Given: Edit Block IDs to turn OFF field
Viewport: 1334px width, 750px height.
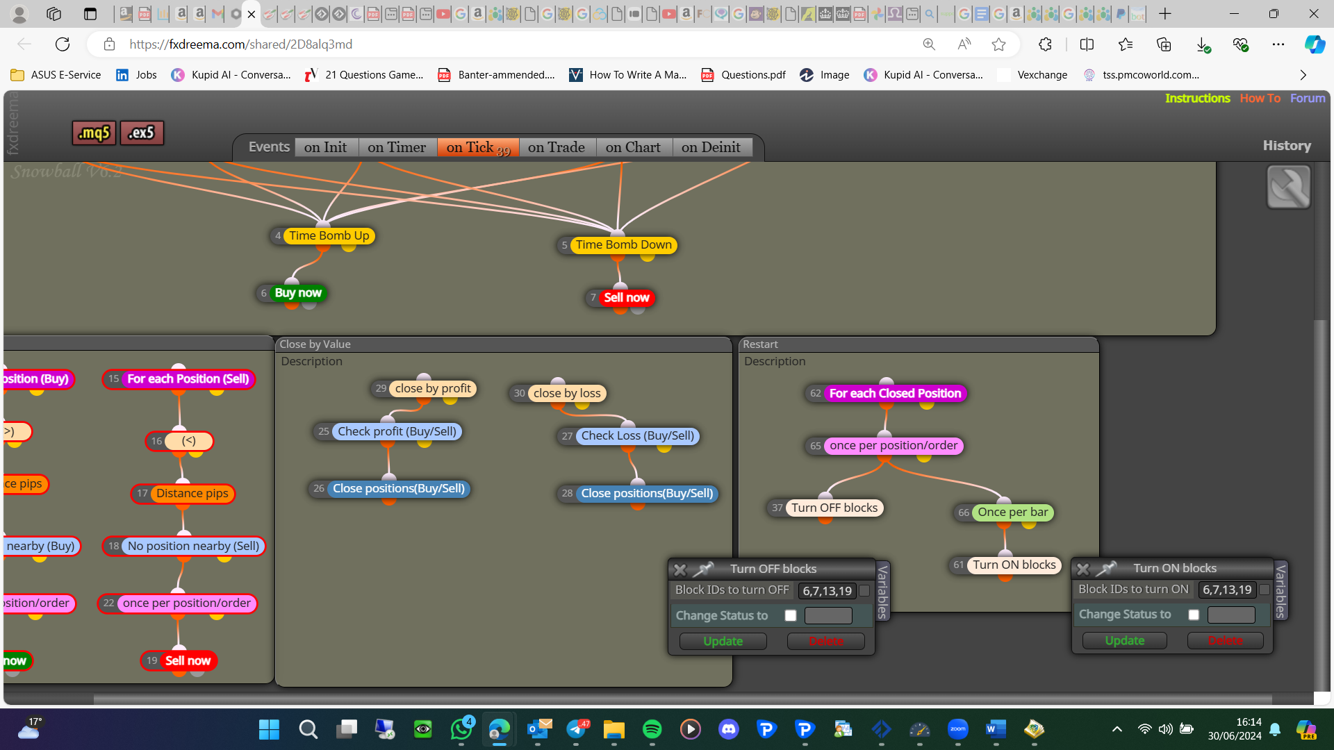Looking at the screenshot, I should tap(827, 591).
